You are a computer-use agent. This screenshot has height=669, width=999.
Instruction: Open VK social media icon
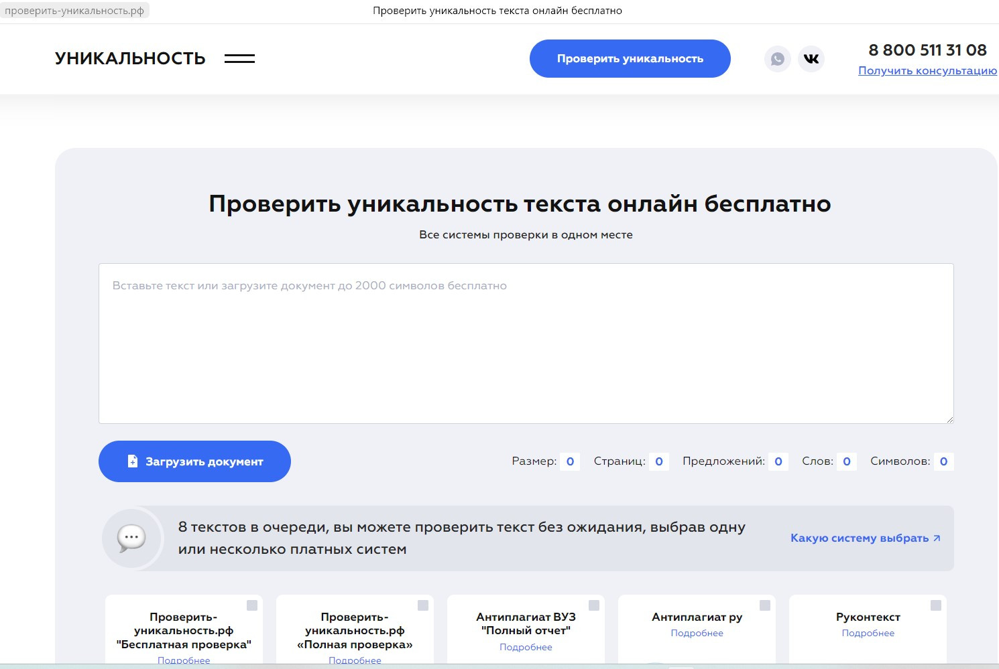click(x=811, y=58)
